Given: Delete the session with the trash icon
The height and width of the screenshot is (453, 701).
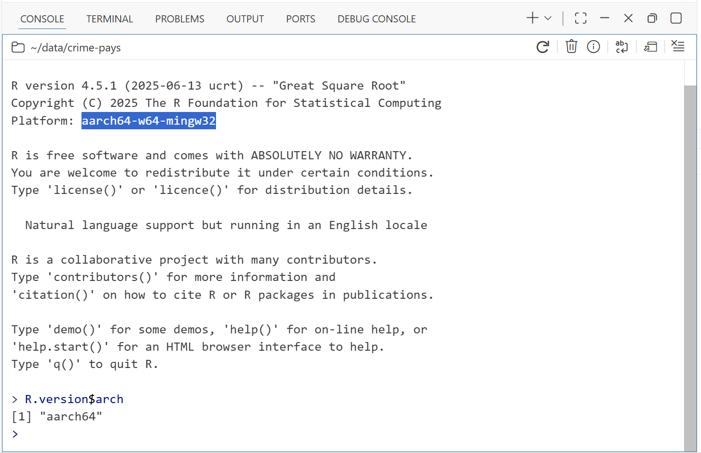Looking at the screenshot, I should (572, 46).
